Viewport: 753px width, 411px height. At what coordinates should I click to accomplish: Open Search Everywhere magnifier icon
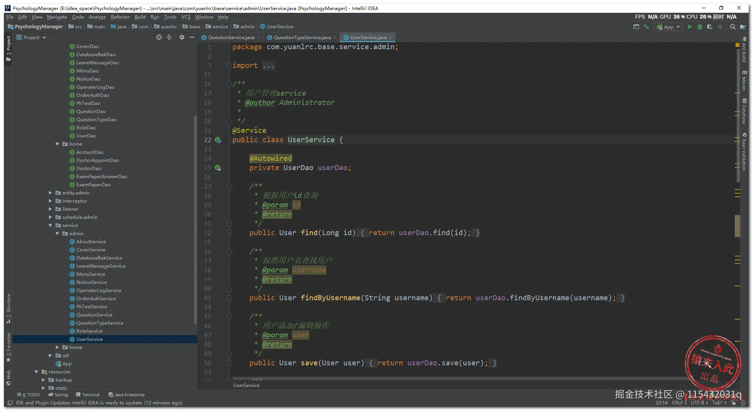pyautogui.click(x=732, y=27)
